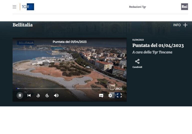Skip forward 10 seconds in video

(47, 95)
